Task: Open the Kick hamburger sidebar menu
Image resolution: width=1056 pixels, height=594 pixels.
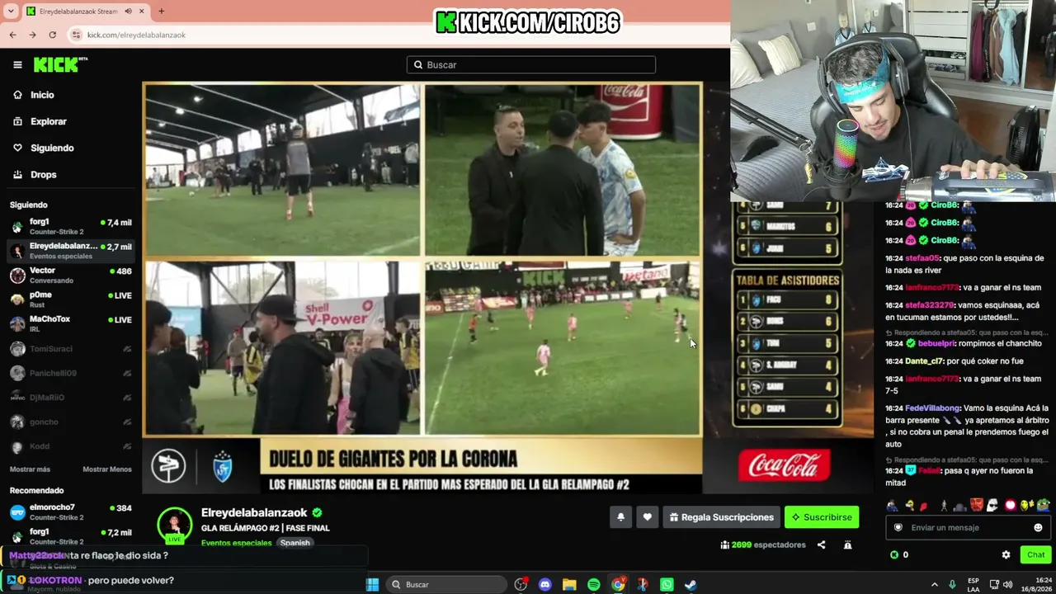Action: coord(17,64)
